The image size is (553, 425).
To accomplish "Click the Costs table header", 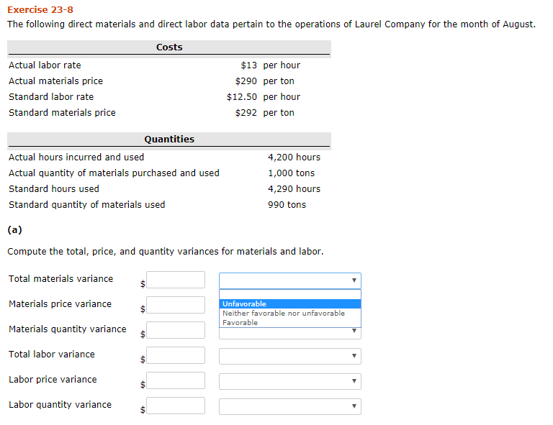I will [169, 47].
